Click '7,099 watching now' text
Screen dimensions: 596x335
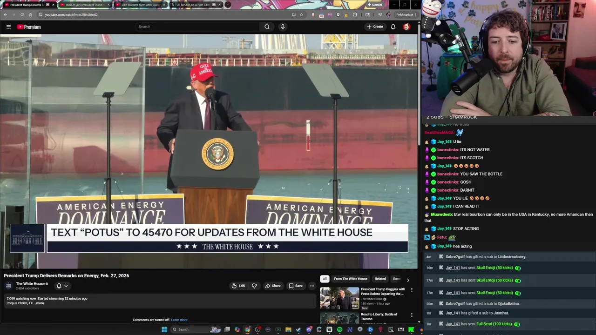[21, 299]
